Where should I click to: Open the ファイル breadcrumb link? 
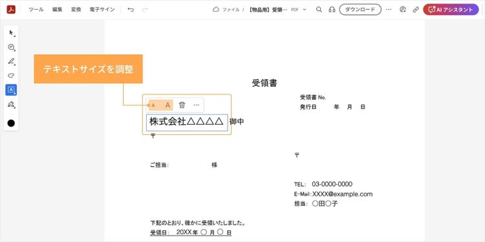click(231, 10)
